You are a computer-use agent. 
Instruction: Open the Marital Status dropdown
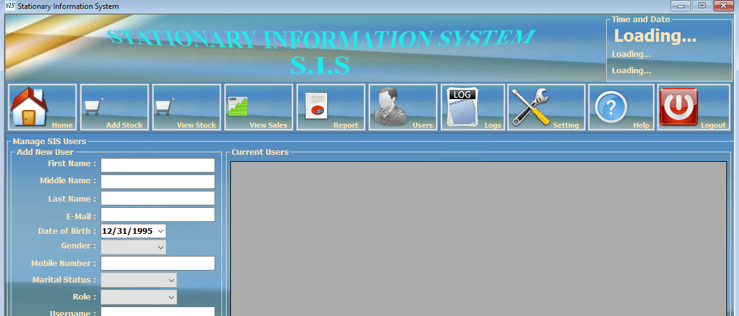click(x=171, y=280)
